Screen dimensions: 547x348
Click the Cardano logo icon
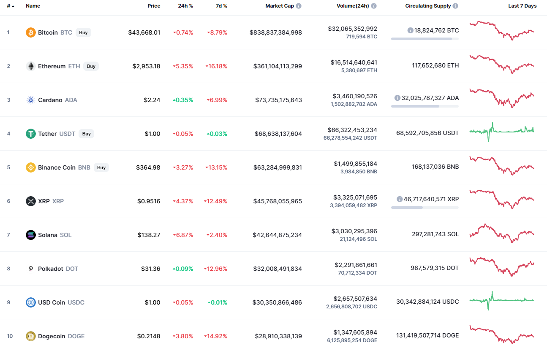[31, 100]
